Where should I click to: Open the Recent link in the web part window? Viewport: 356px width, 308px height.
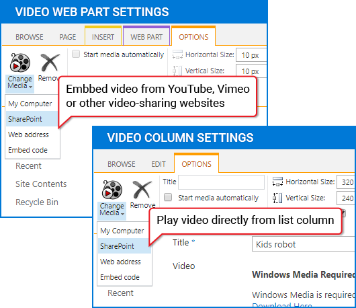[28, 166]
